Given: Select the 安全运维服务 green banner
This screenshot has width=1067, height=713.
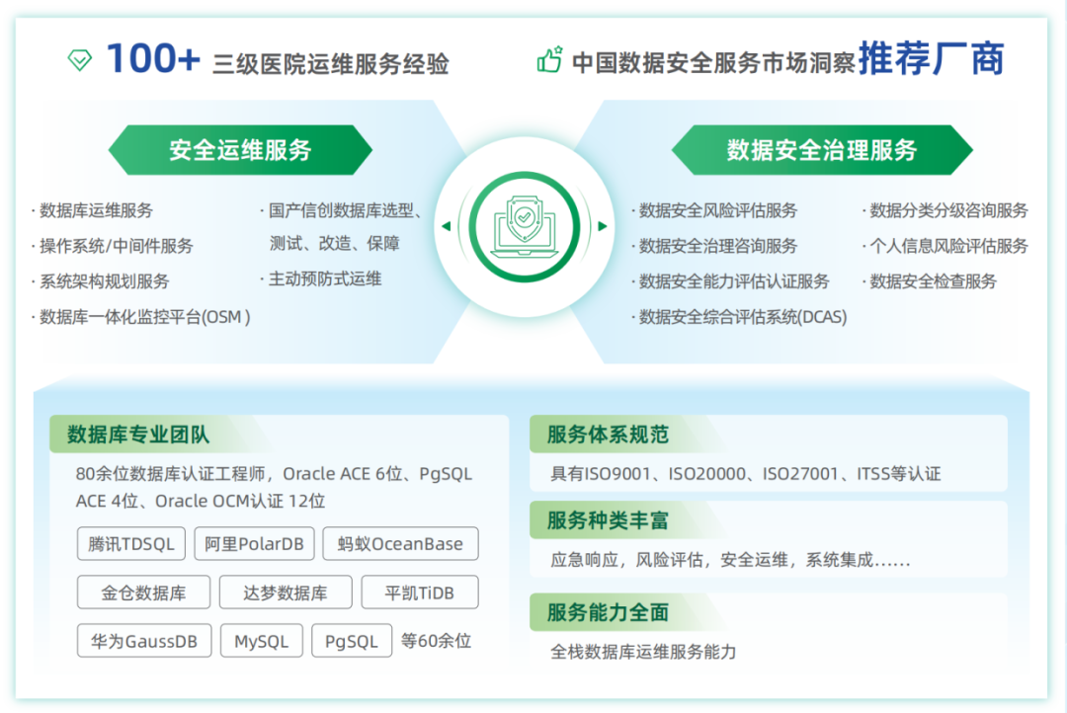Looking at the screenshot, I should 240,150.
